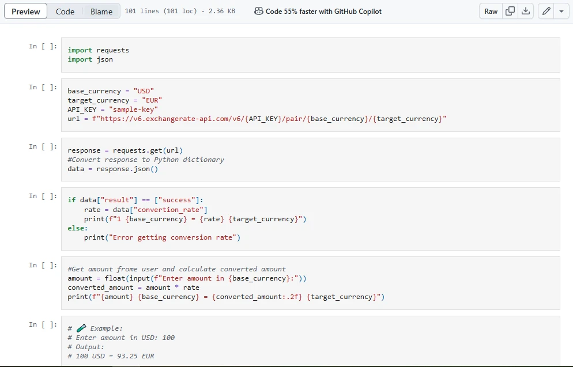The height and width of the screenshot is (367, 573).
Task: Click the GitHub Copilot icon
Action: pos(259,12)
